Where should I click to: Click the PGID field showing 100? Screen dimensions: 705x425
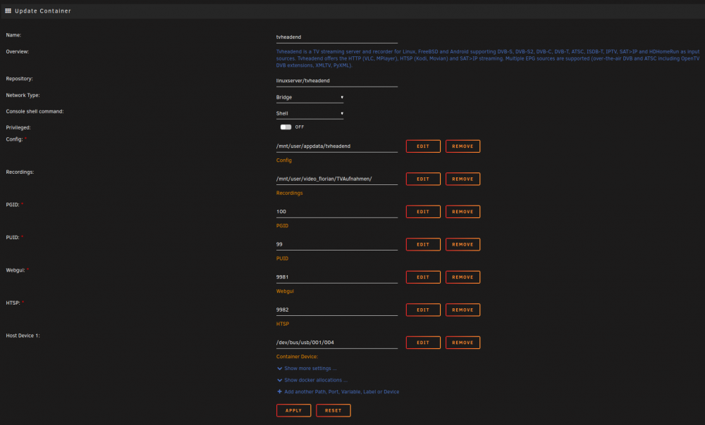click(337, 212)
